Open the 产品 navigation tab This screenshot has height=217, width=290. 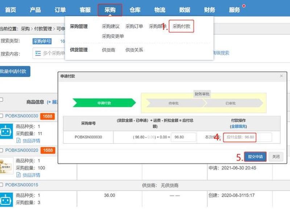(x=35, y=10)
